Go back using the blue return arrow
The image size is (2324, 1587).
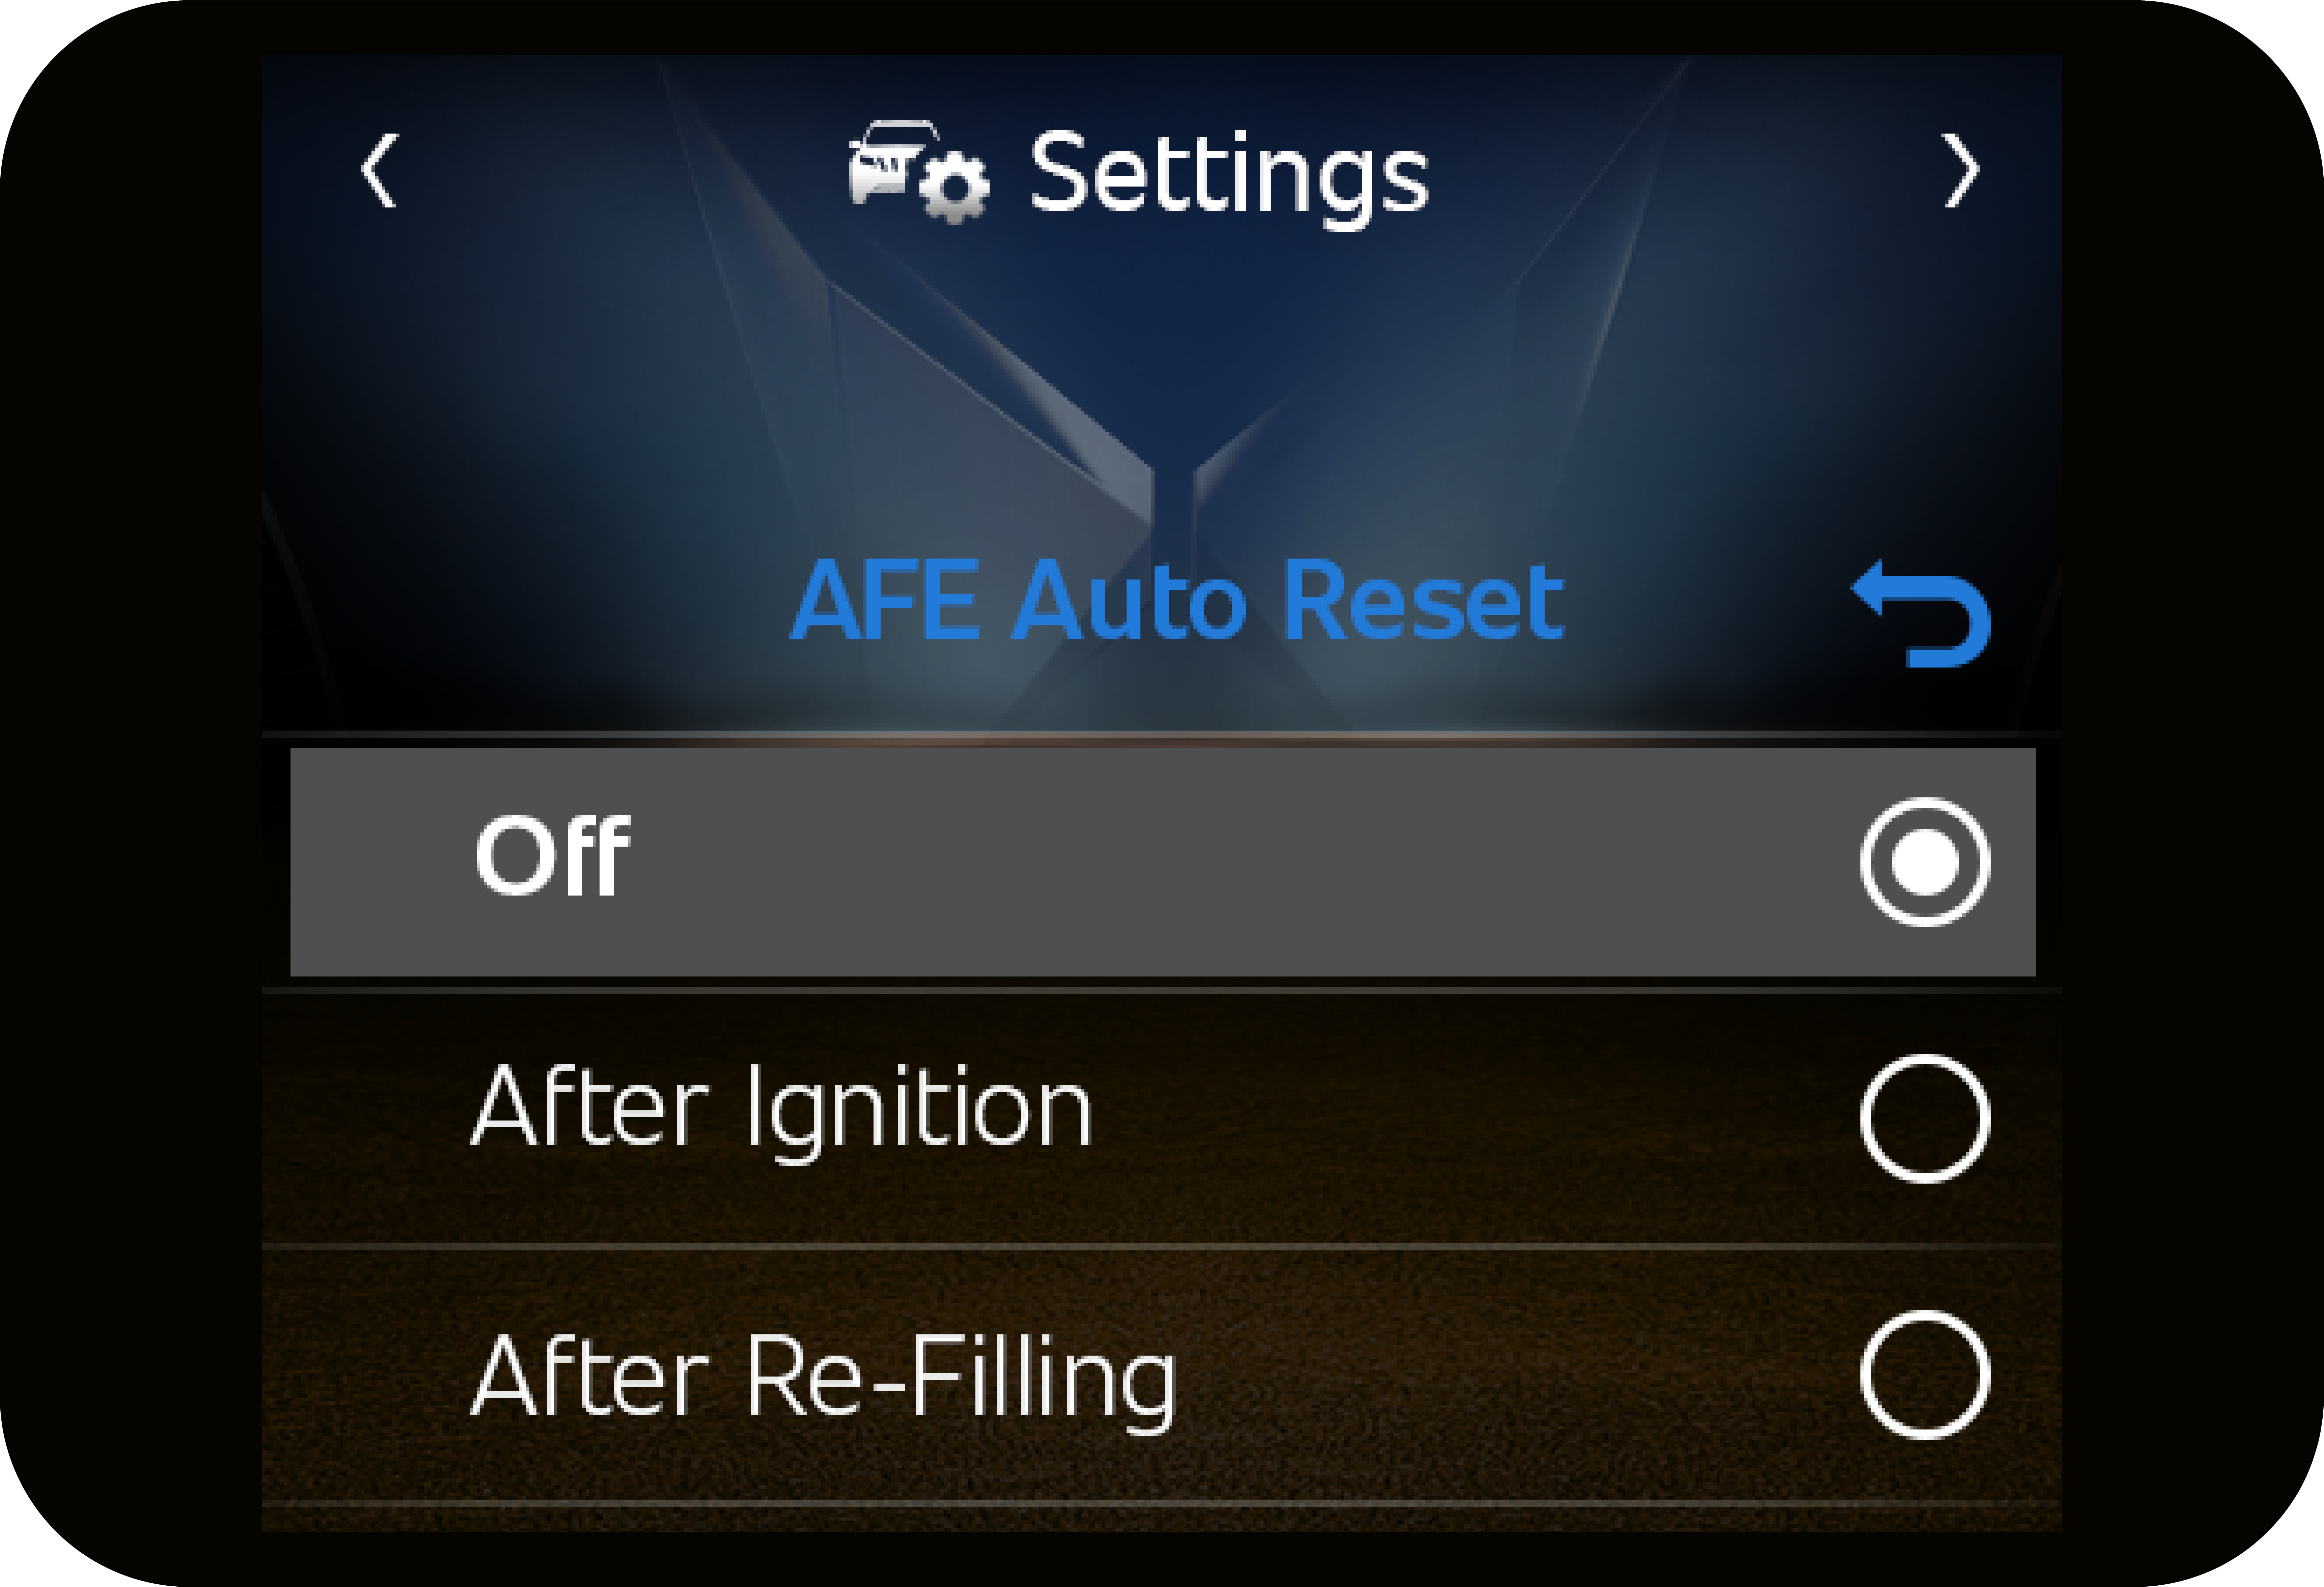point(1920,614)
